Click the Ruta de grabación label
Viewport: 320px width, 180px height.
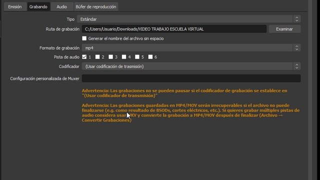62,29
